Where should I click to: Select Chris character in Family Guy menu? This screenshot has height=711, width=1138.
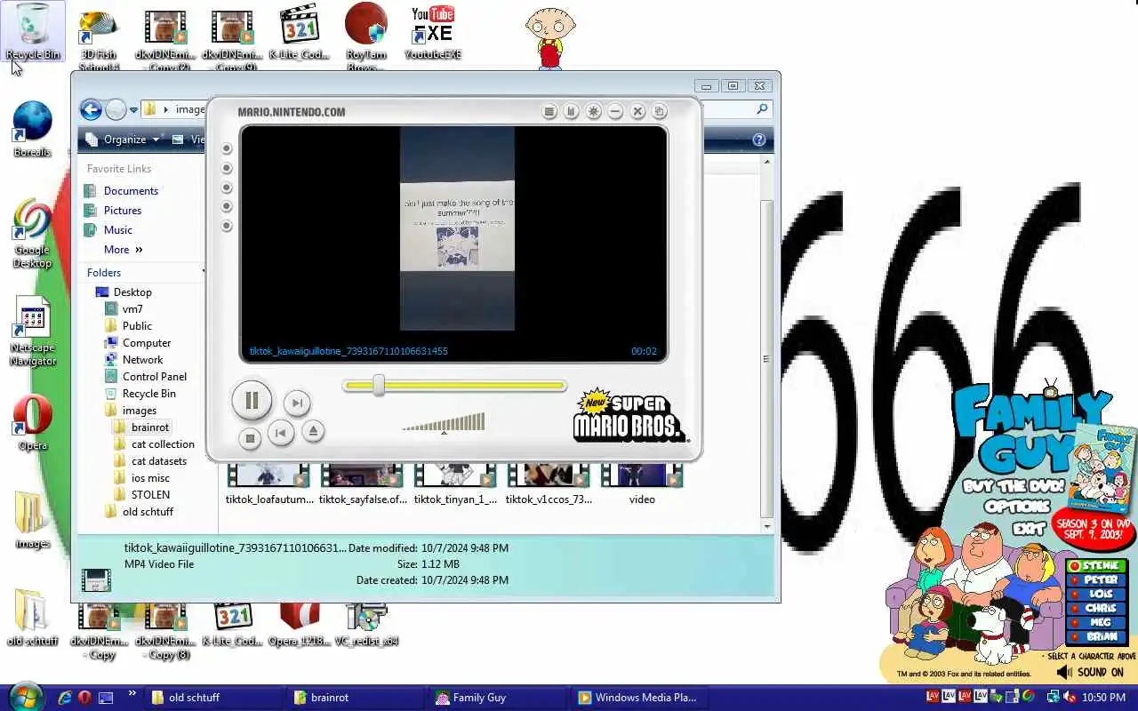[1096, 609]
